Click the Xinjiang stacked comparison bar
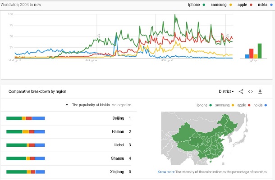Screen dimensions: 275x180 click(x=26, y=172)
